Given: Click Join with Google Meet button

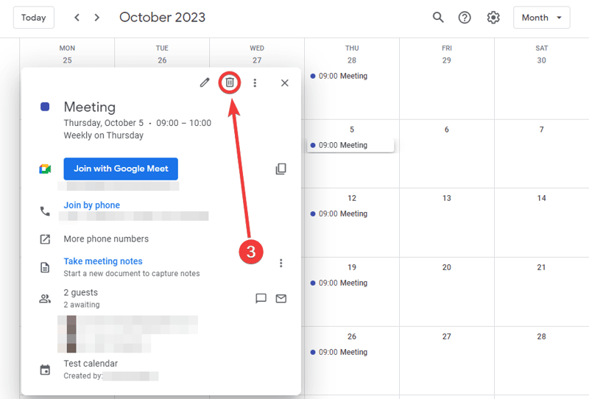Looking at the screenshot, I should click(x=121, y=169).
